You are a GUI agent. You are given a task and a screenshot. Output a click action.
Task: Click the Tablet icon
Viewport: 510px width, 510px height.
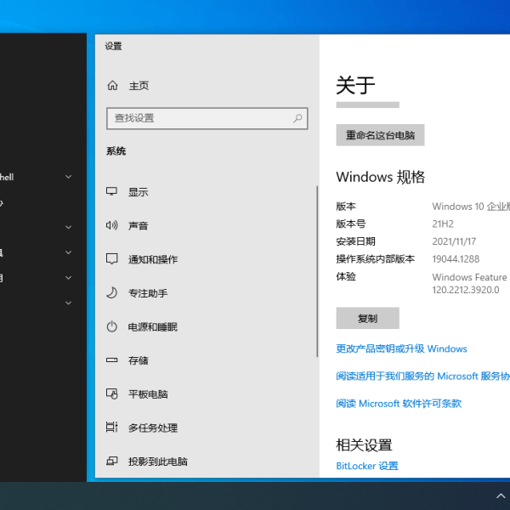tap(111, 394)
